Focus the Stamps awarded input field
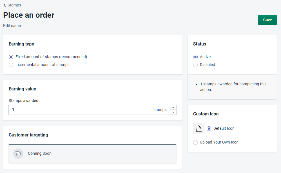The height and width of the screenshot is (173, 281). pyautogui.click(x=79, y=110)
